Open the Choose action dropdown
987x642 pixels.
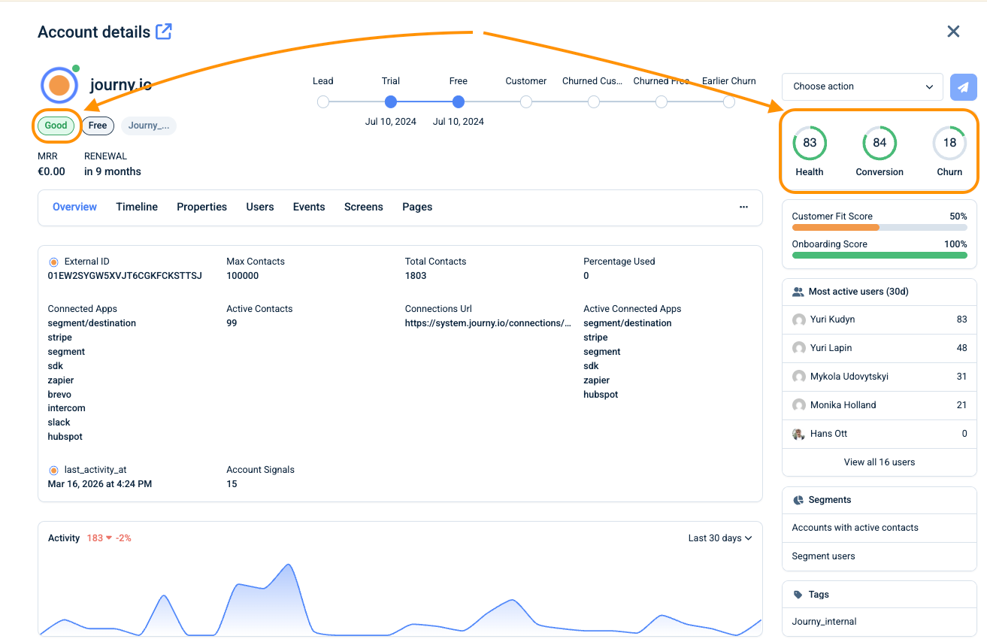click(x=862, y=86)
